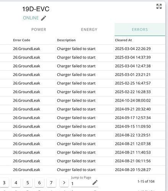Click the 19D-EVC charger title
Viewport: 168px width, 191px height.
tap(36, 9)
